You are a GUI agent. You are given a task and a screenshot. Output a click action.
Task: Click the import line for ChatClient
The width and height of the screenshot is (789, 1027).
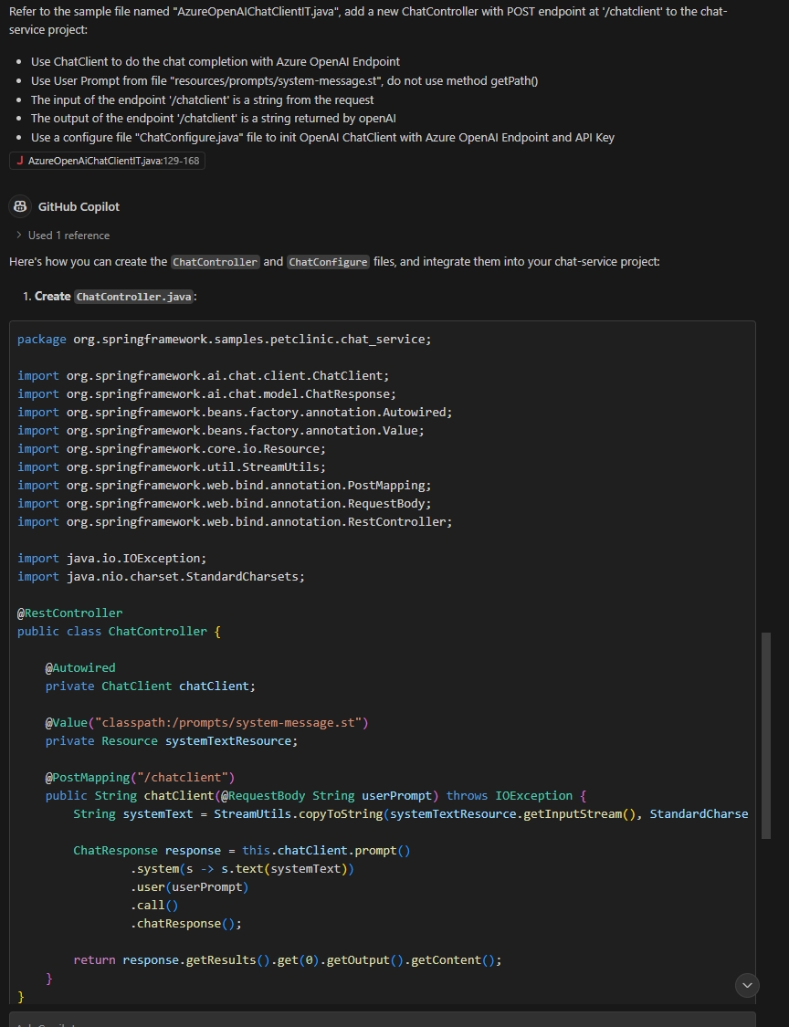point(203,376)
